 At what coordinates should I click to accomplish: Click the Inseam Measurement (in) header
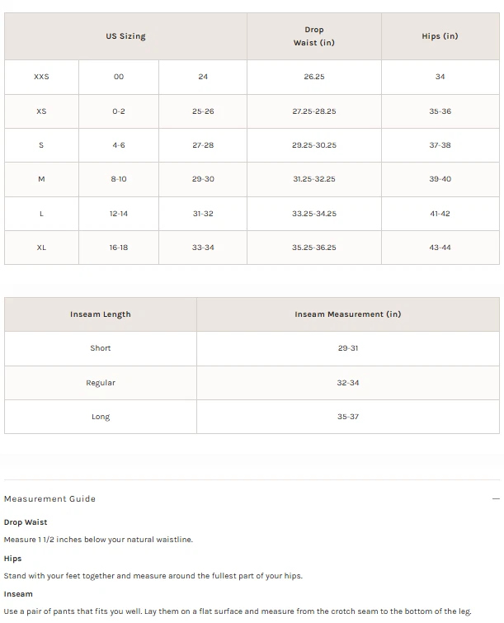pos(348,314)
